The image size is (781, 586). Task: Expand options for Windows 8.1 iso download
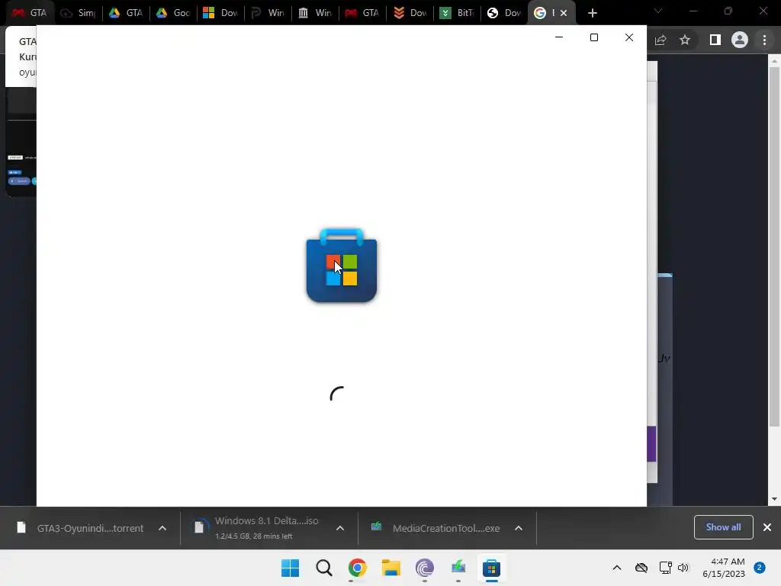click(x=340, y=528)
